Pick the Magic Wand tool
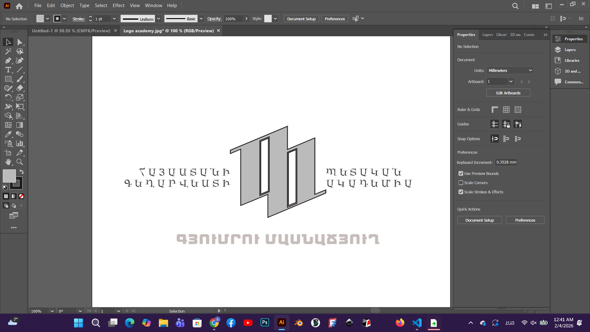 click(x=8, y=51)
